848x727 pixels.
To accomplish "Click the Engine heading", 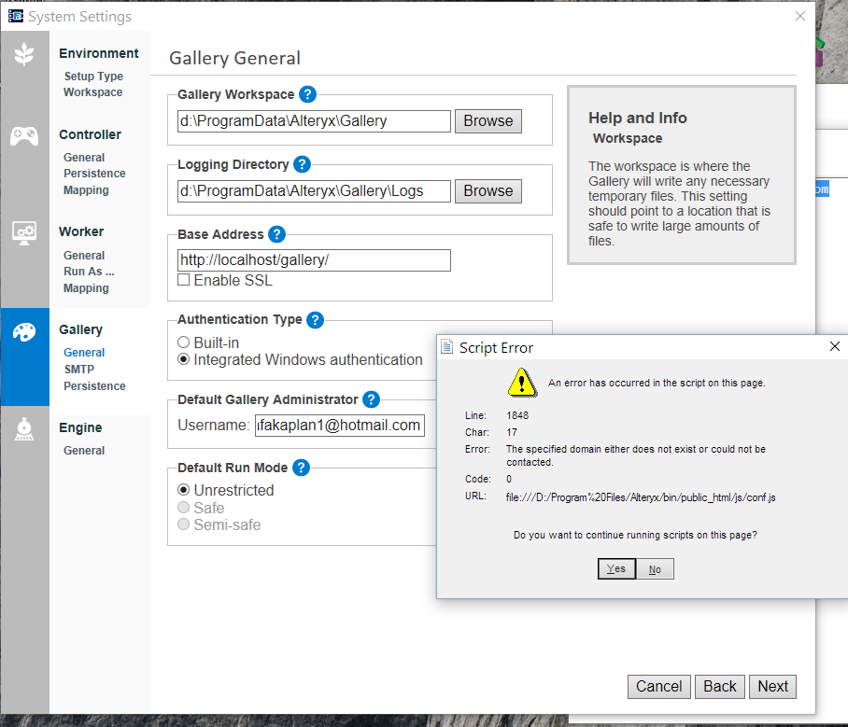I will point(80,427).
